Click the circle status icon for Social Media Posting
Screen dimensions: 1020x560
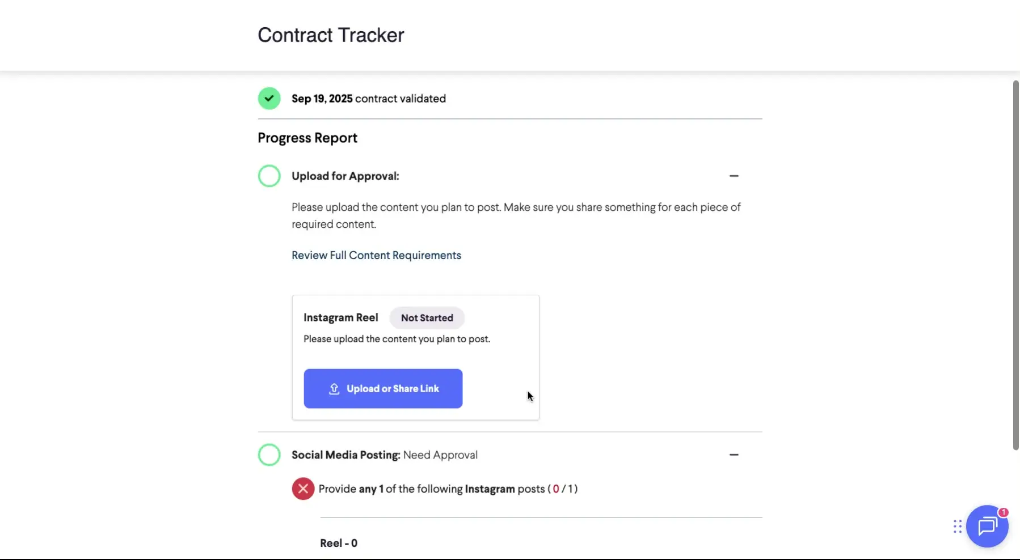[269, 454]
